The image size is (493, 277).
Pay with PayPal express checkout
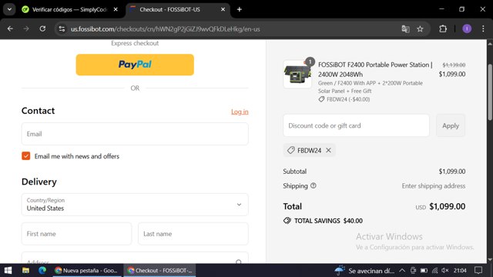(x=135, y=65)
